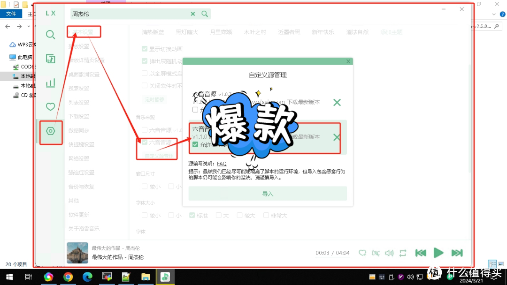The image size is (507, 285).
Task: Click the 自定义源管理 button
Action: click(159, 156)
